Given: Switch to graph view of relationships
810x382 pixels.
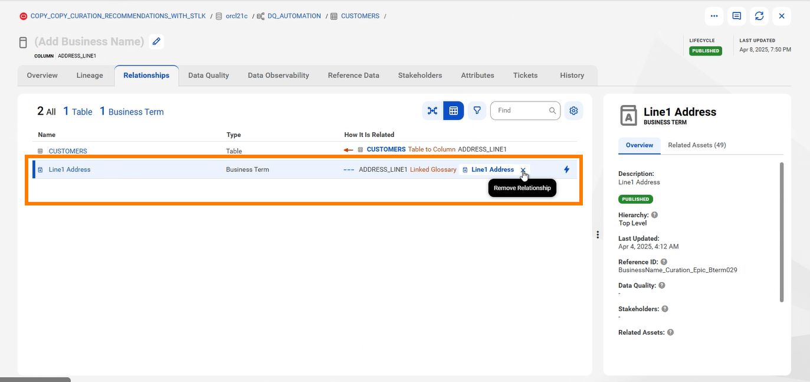Looking at the screenshot, I should [432, 110].
